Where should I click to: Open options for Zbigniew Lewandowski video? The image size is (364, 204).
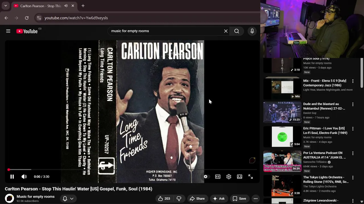353,201
